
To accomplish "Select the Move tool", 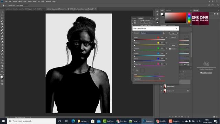I will pos(2,12).
